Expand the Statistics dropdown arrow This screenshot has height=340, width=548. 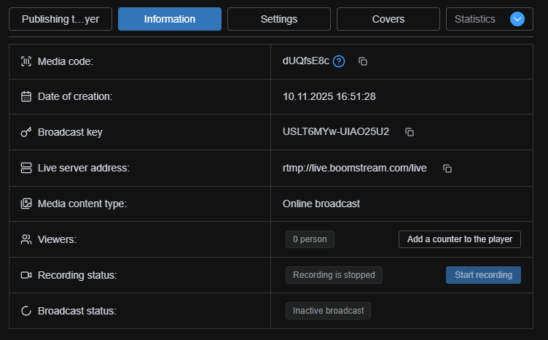pos(517,19)
